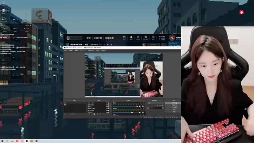The height and width of the screenshot is (143, 254).
Task: Switch to 冠军杯赛 tab in League client
Action: coord(109,38)
